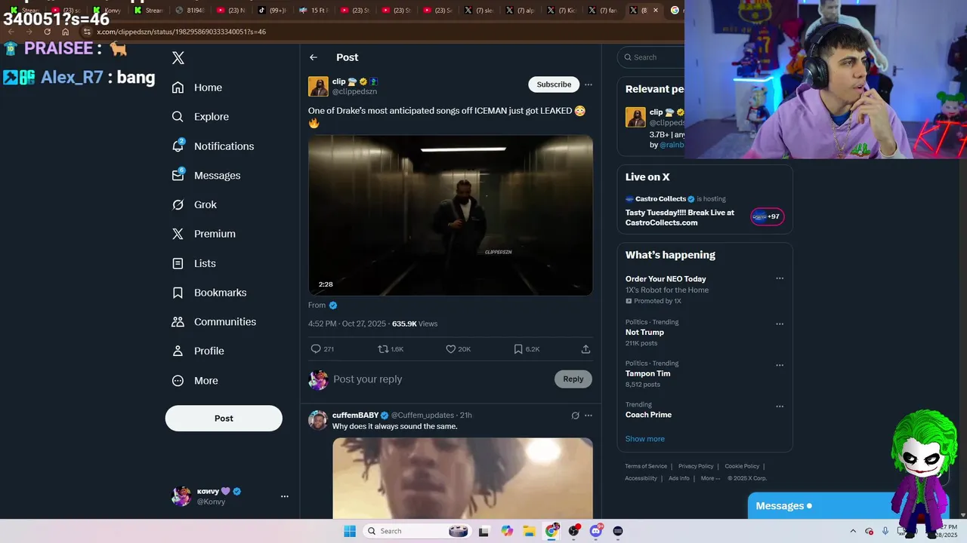Open Messages in the sidebar
This screenshot has height=543, width=967.
coord(206,176)
